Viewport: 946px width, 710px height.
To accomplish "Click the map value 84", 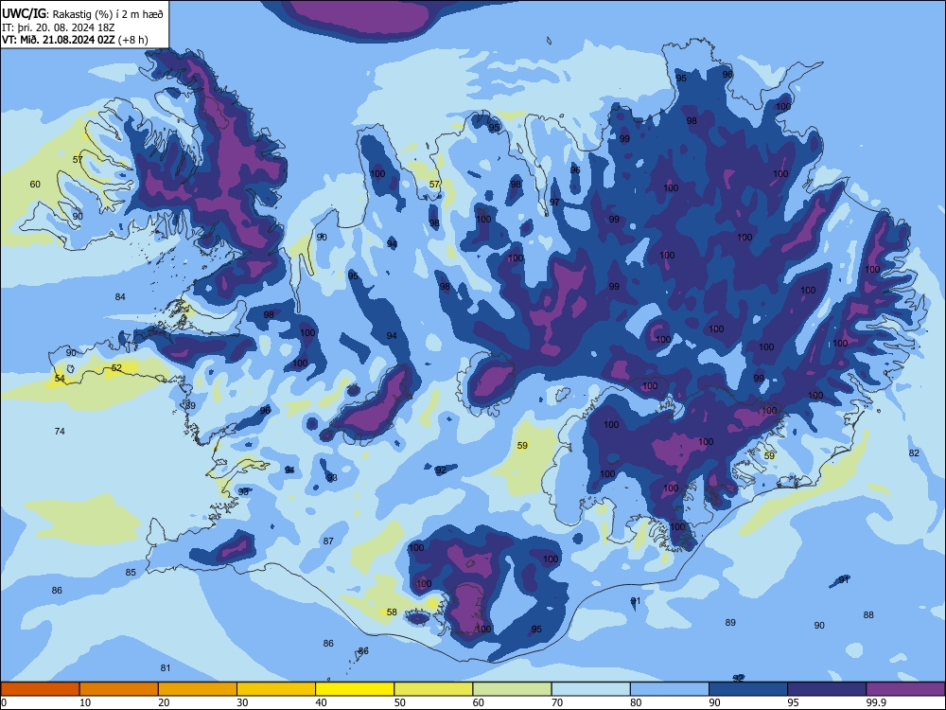I will 120,296.
